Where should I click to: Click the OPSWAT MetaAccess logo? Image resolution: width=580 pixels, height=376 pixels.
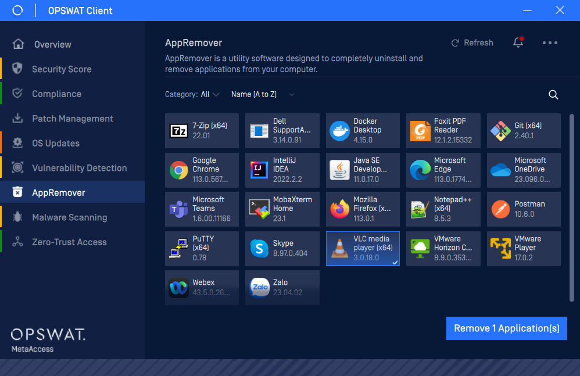48,340
